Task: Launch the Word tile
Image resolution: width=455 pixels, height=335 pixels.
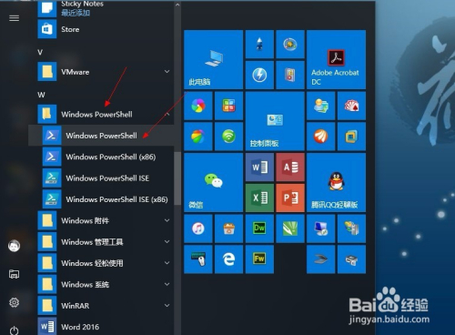Action: click(259, 167)
